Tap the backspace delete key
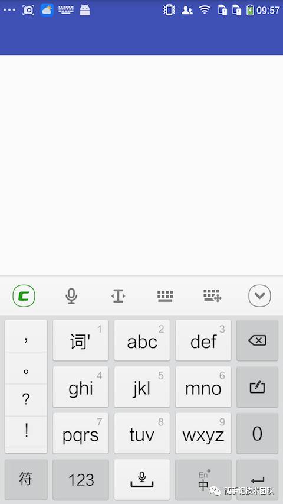 point(257,340)
